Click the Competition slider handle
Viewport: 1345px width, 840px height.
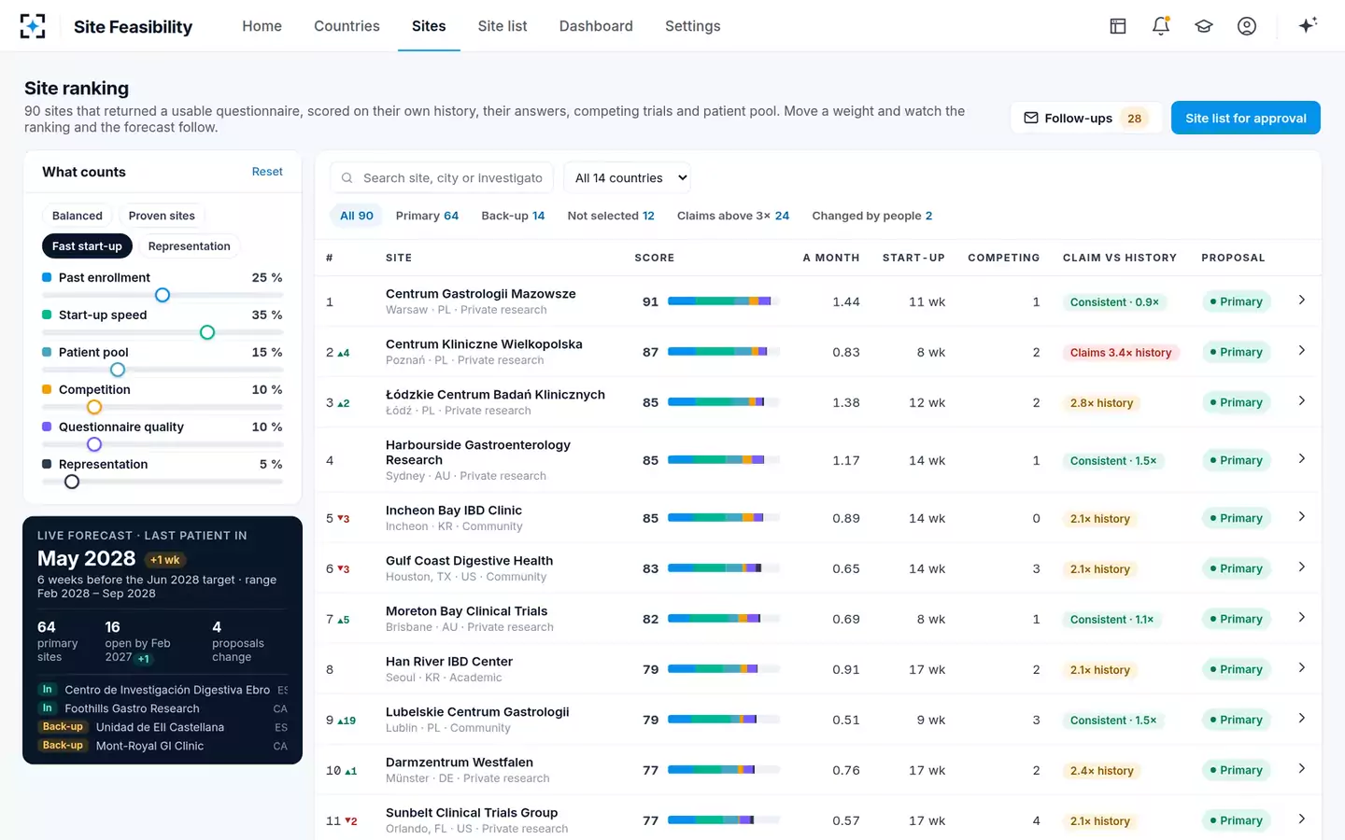[x=94, y=407]
